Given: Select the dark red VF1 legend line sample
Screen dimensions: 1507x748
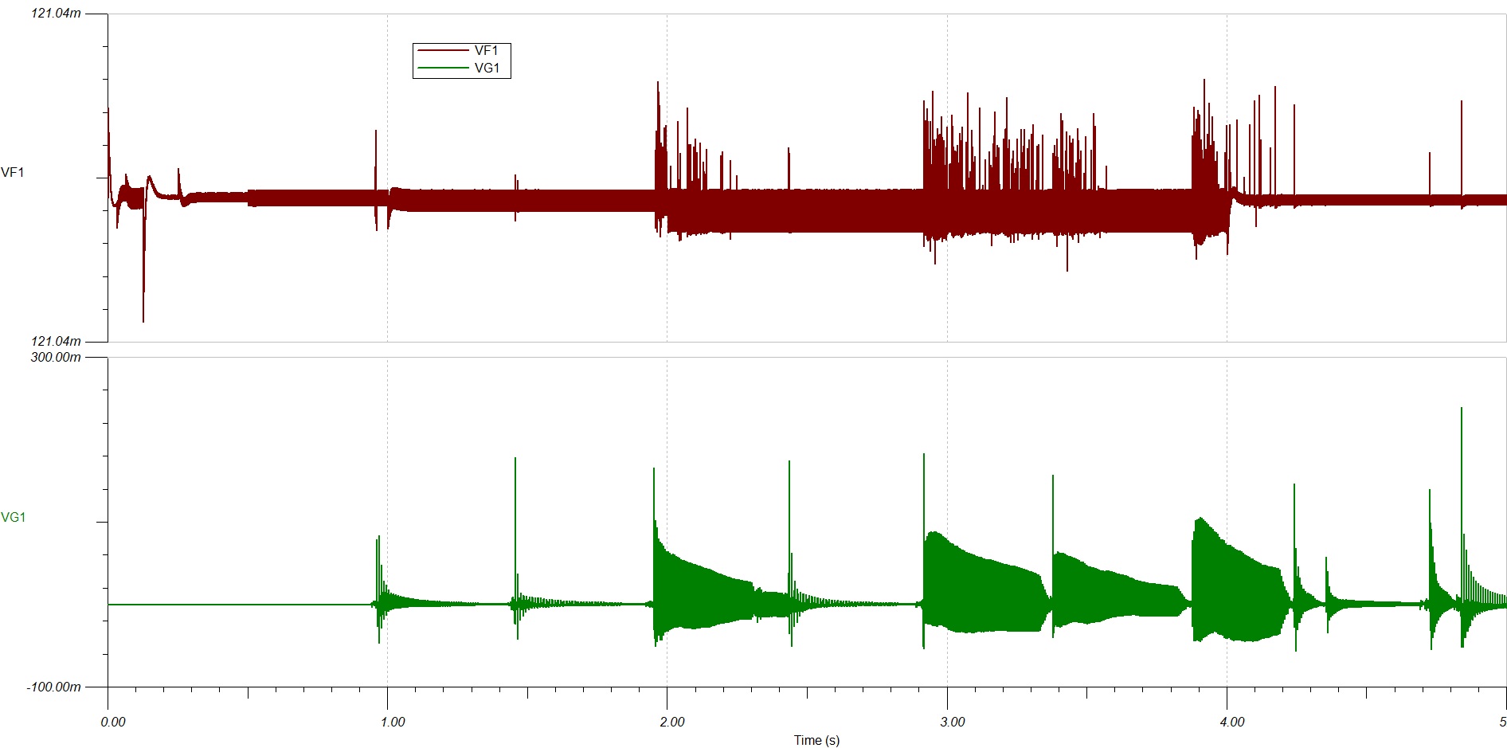Looking at the screenshot, I should point(443,51).
